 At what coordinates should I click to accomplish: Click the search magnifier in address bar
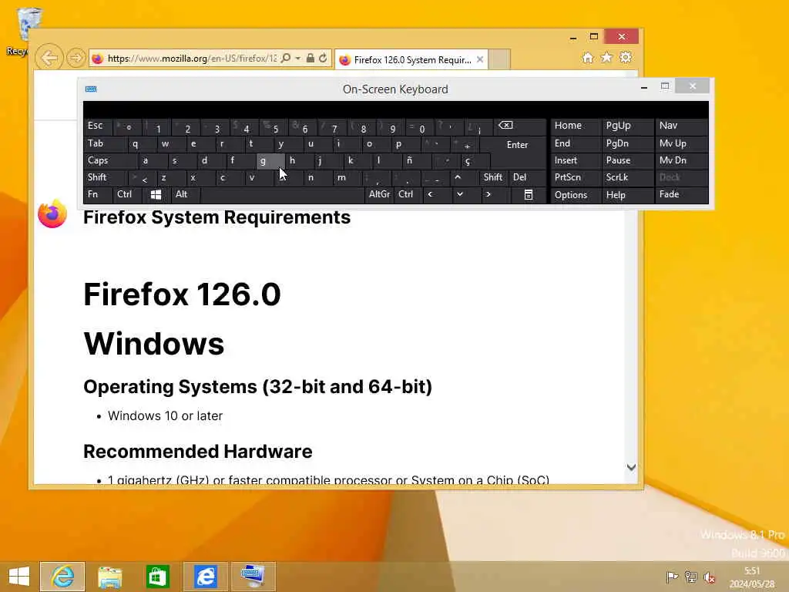click(286, 59)
